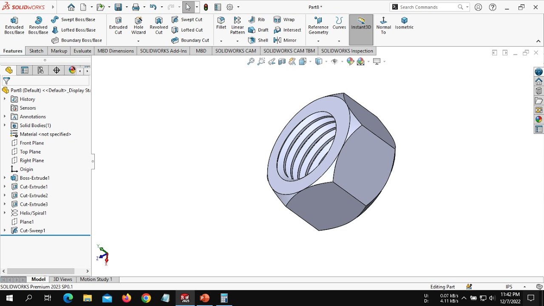Select the Wrap feature tool

coord(284,20)
